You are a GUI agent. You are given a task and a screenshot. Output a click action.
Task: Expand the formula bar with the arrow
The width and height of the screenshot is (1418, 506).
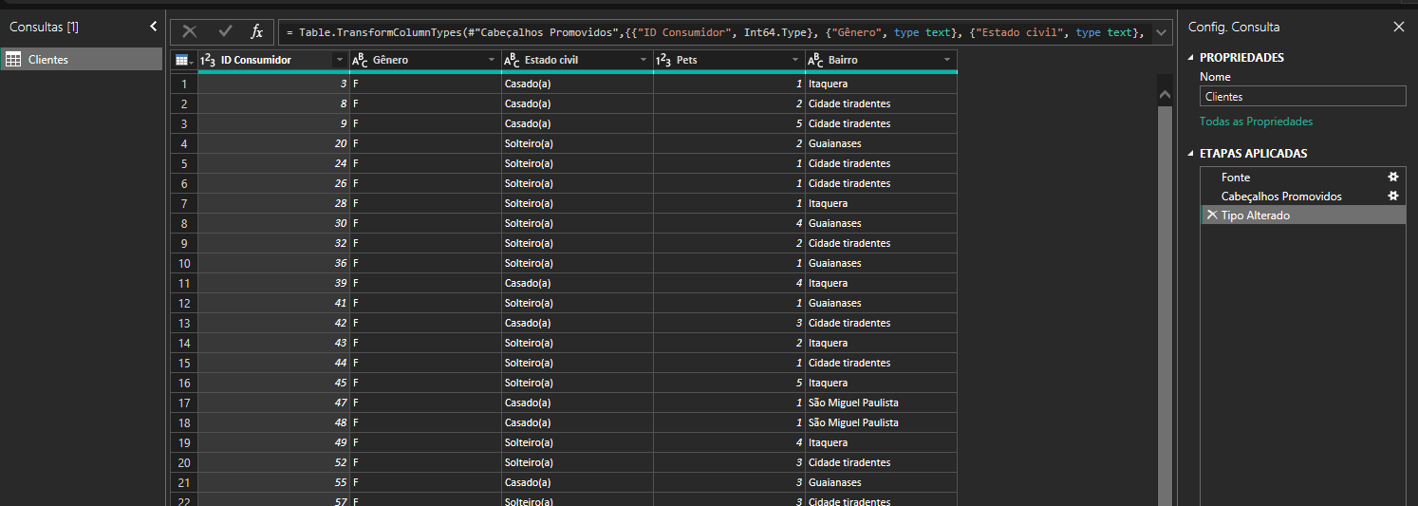coord(1162,32)
